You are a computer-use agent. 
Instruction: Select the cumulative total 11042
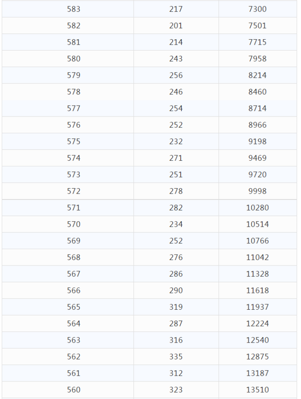(x=258, y=257)
